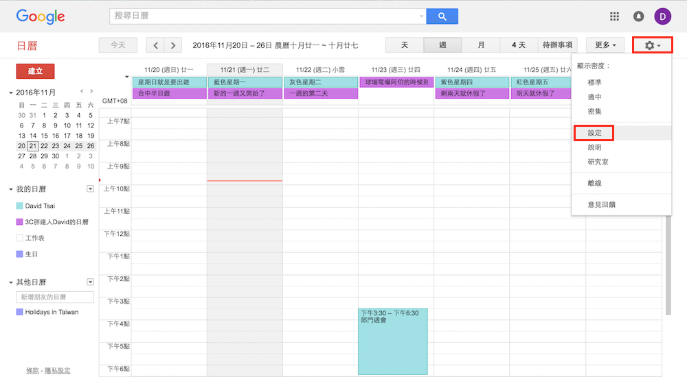Select 設定 from the gear menu
This screenshot has width=687, height=377.
(x=595, y=132)
